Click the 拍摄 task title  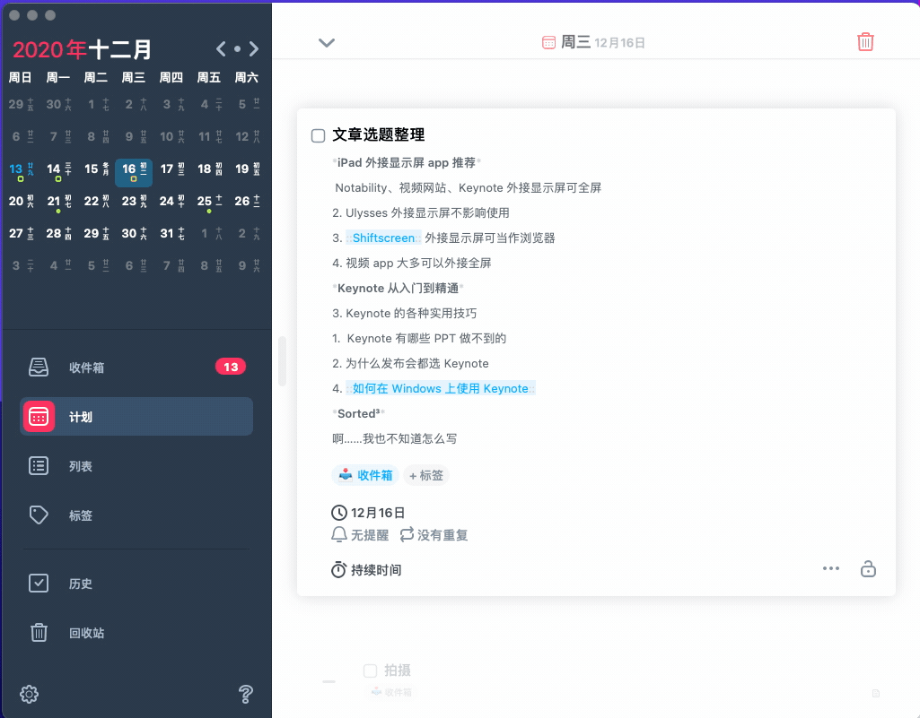coord(398,670)
